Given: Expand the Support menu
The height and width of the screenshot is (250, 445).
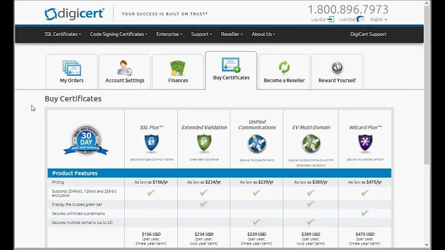Looking at the screenshot, I should tap(201, 34).
